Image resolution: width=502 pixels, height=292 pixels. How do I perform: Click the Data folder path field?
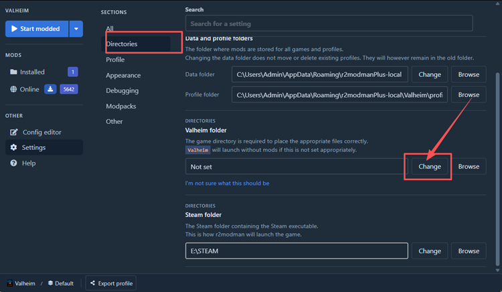click(x=320, y=74)
